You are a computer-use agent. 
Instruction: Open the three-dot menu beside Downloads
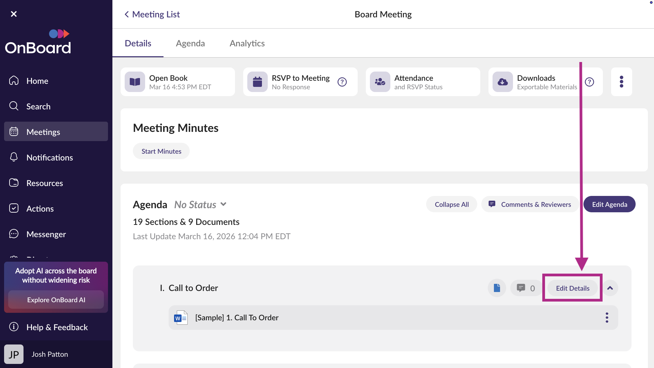pyautogui.click(x=621, y=82)
